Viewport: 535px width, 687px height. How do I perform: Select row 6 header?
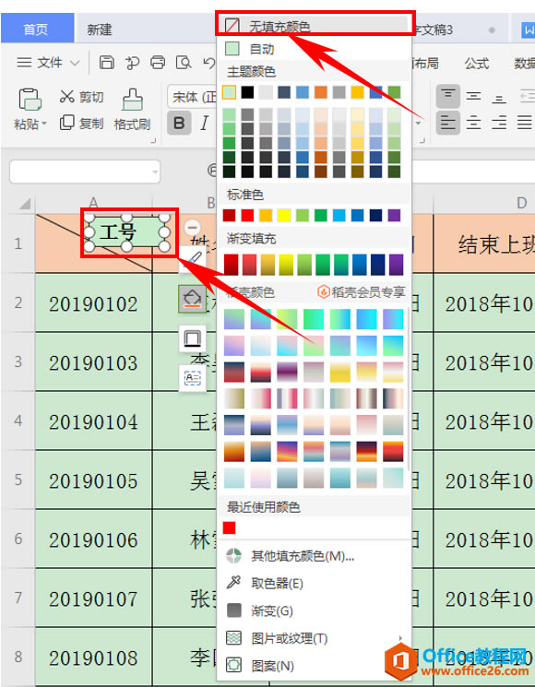point(18,539)
